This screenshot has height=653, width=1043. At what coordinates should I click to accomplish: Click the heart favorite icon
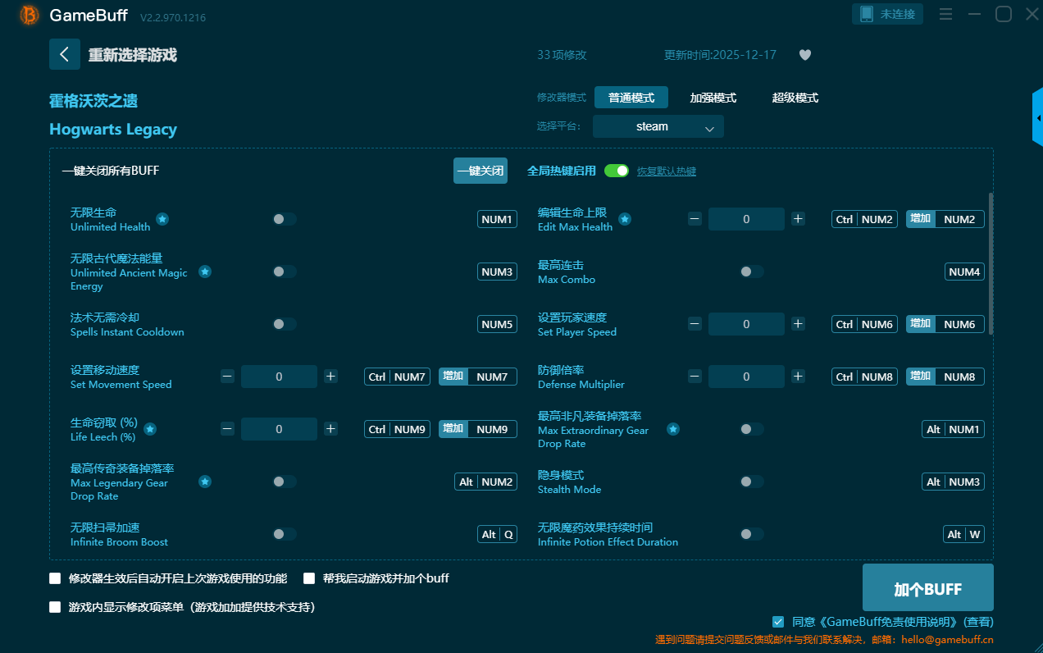point(805,55)
